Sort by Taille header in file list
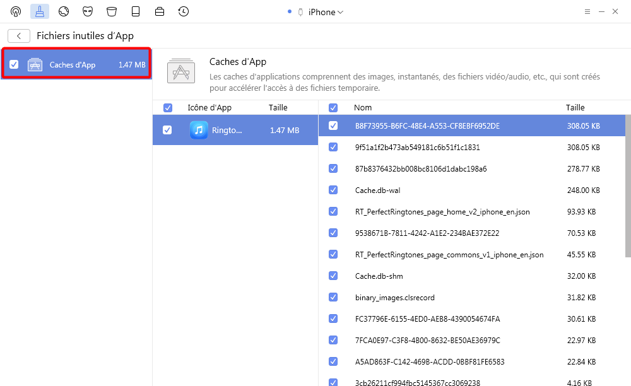The height and width of the screenshot is (386, 631). pyautogui.click(x=575, y=108)
